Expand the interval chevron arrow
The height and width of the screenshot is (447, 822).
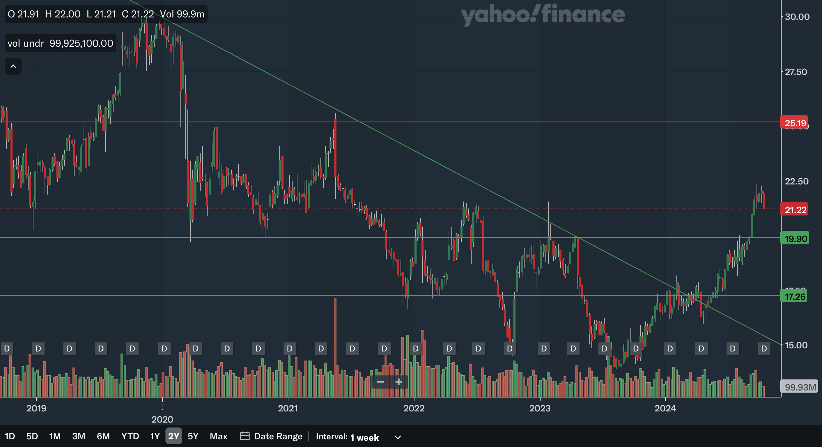pyautogui.click(x=398, y=437)
